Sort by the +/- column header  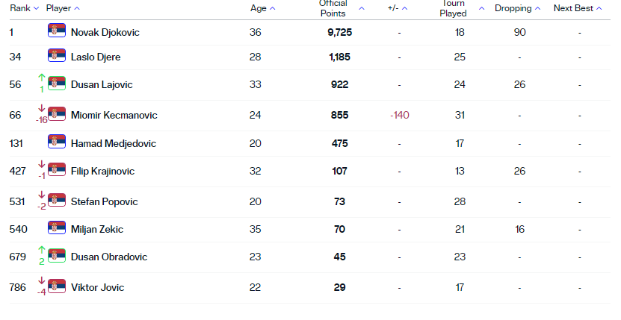click(x=398, y=8)
